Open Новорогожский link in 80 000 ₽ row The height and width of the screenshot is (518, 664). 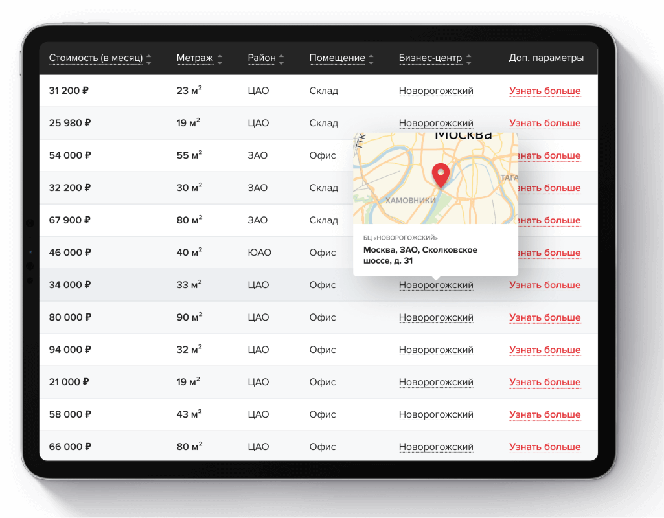coord(436,317)
